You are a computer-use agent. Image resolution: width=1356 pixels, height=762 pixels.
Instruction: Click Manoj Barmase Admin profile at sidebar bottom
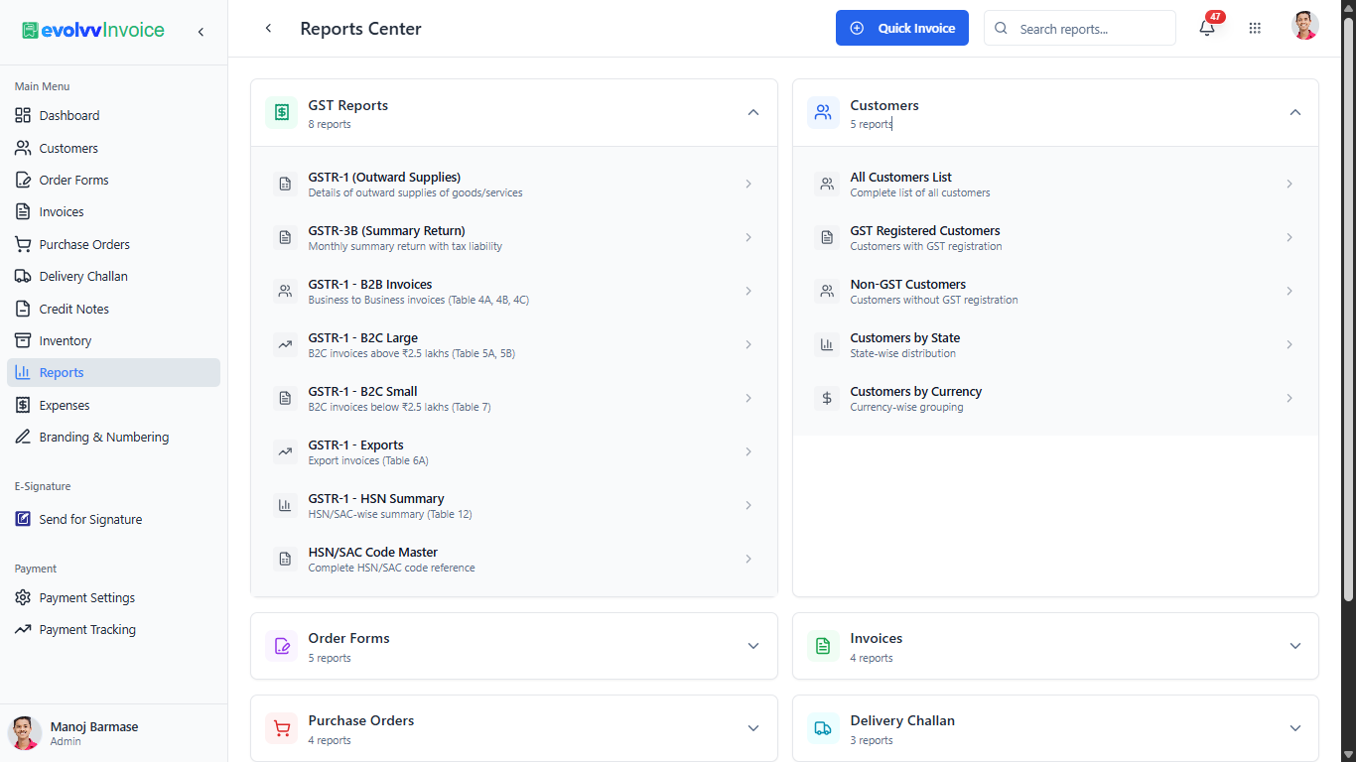113,733
